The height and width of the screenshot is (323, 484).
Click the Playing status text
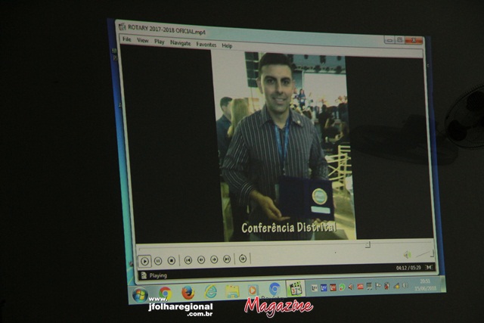click(158, 275)
